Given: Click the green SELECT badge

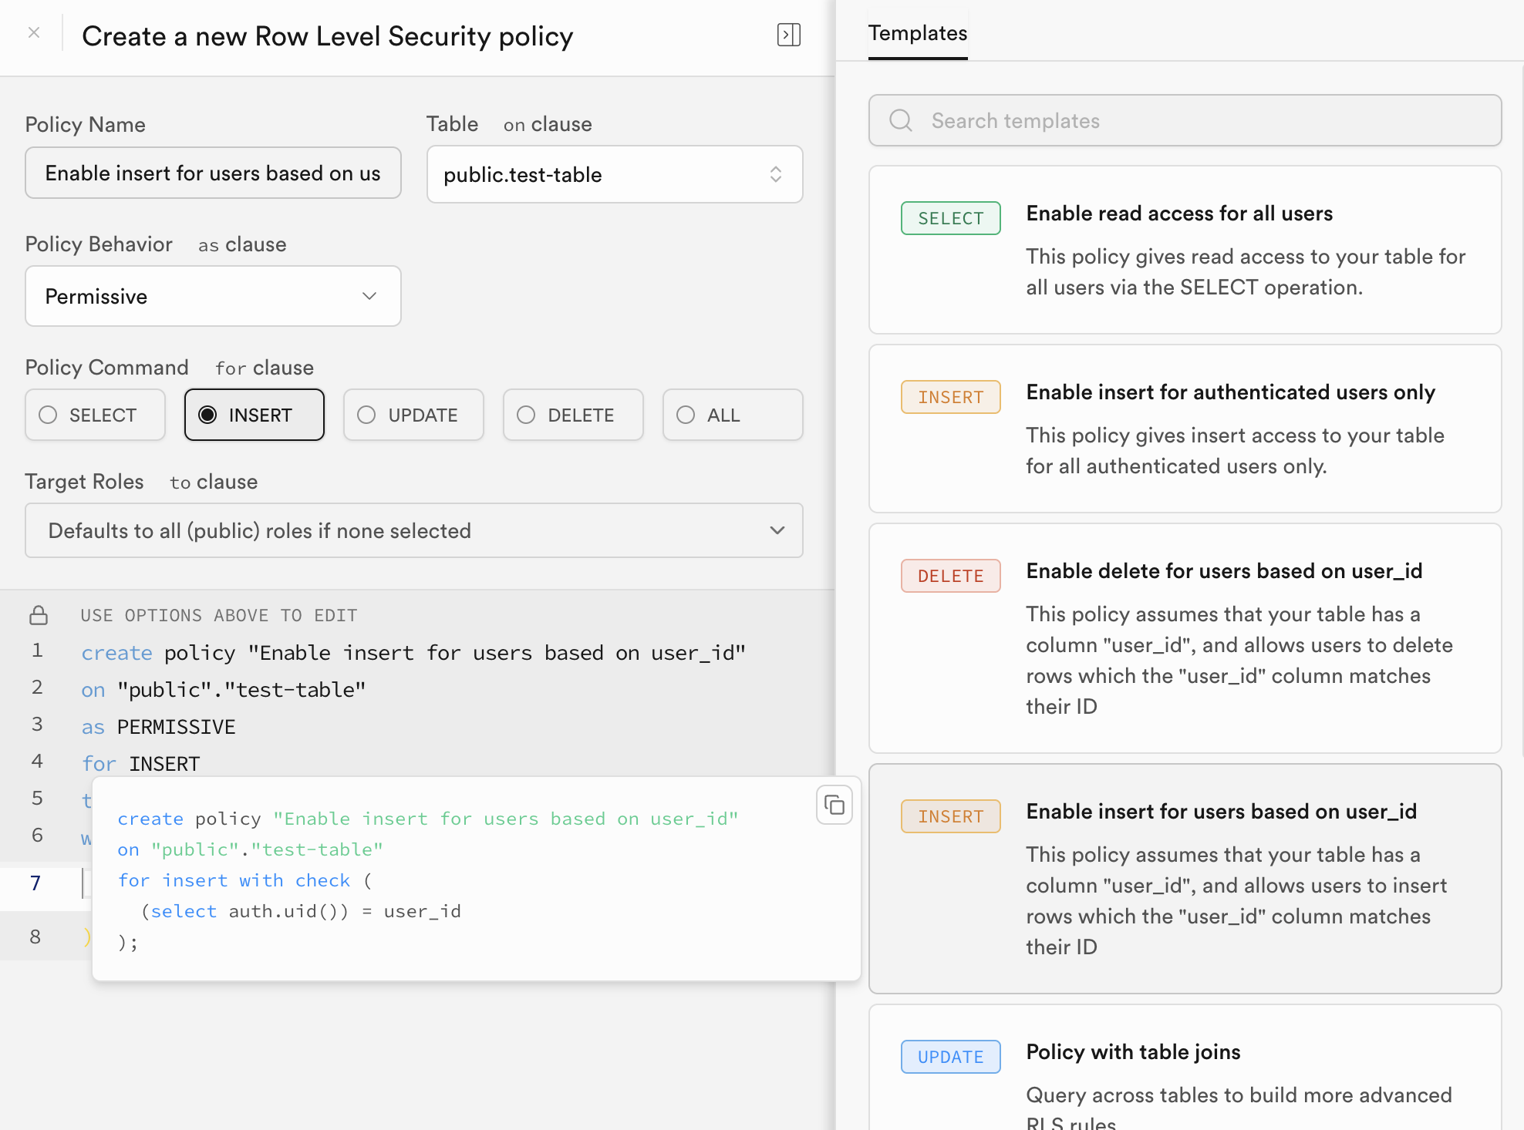Looking at the screenshot, I should 950,218.
